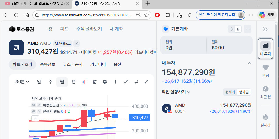Open a new browser tab
Image resolution: width=279 pixels, height=139 pixels.
(148, 3)
